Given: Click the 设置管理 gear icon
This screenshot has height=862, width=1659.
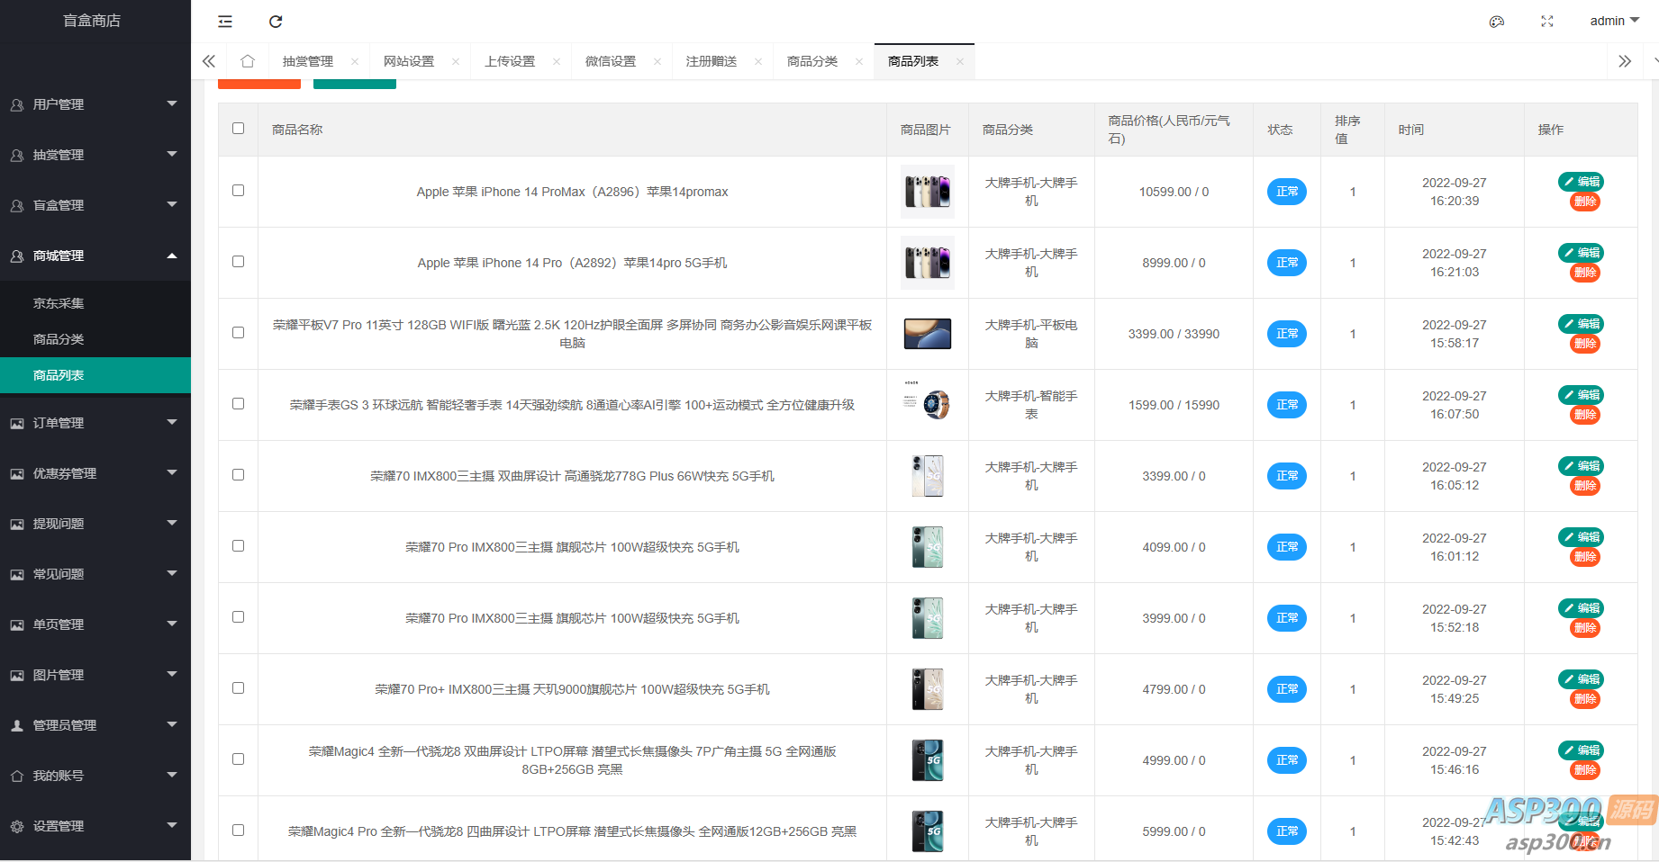Looking at the screenshot, I should pos(17,826).
